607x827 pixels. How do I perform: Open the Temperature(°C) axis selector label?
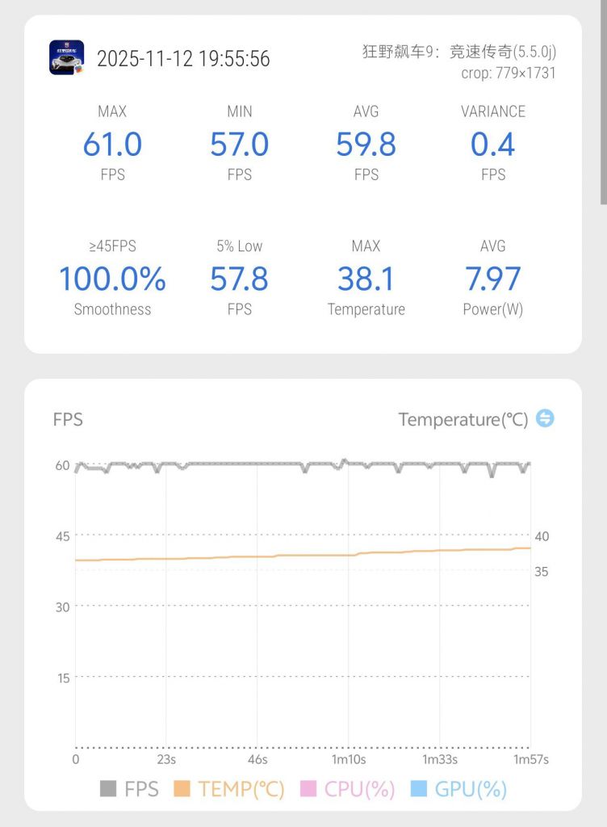[x=463, y=419]
